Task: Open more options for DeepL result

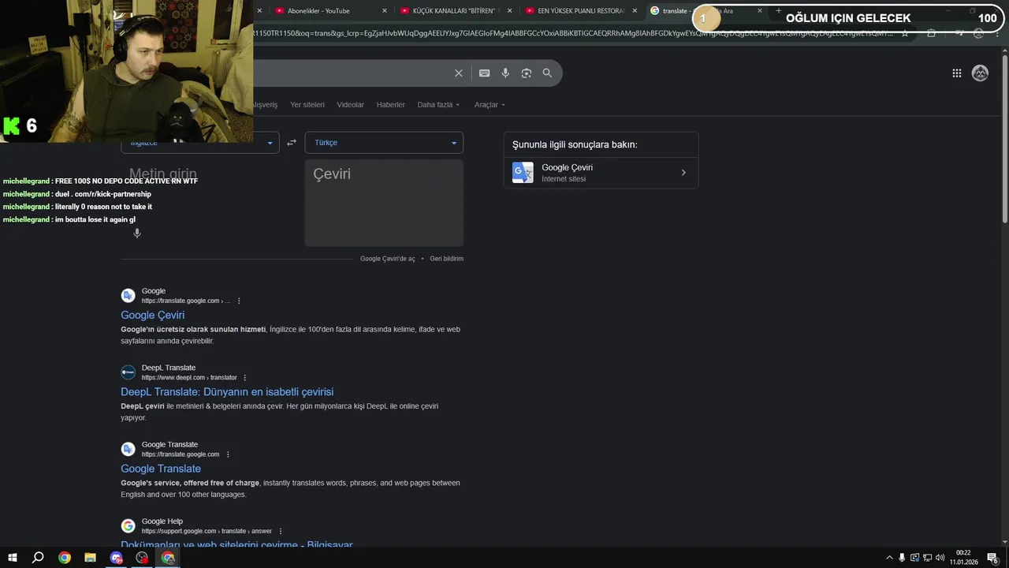Action: (244, 378)
